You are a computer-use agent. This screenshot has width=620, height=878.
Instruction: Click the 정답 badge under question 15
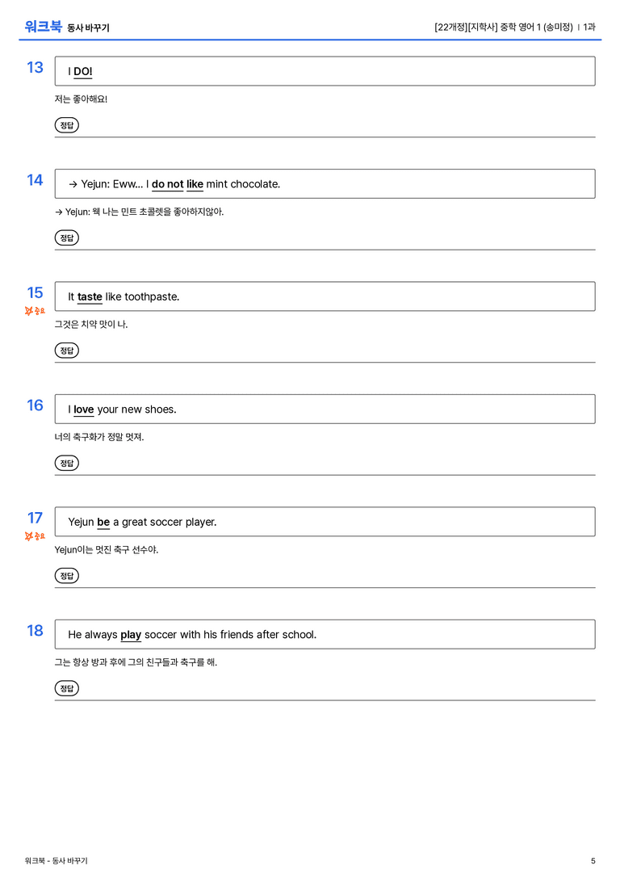[66, 350]
